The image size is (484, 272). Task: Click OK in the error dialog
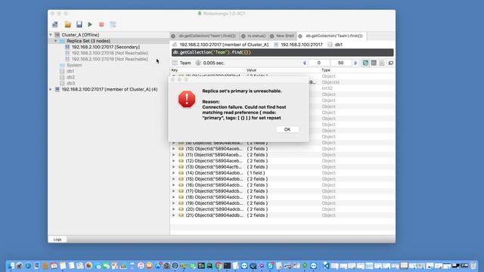[287, 129]
